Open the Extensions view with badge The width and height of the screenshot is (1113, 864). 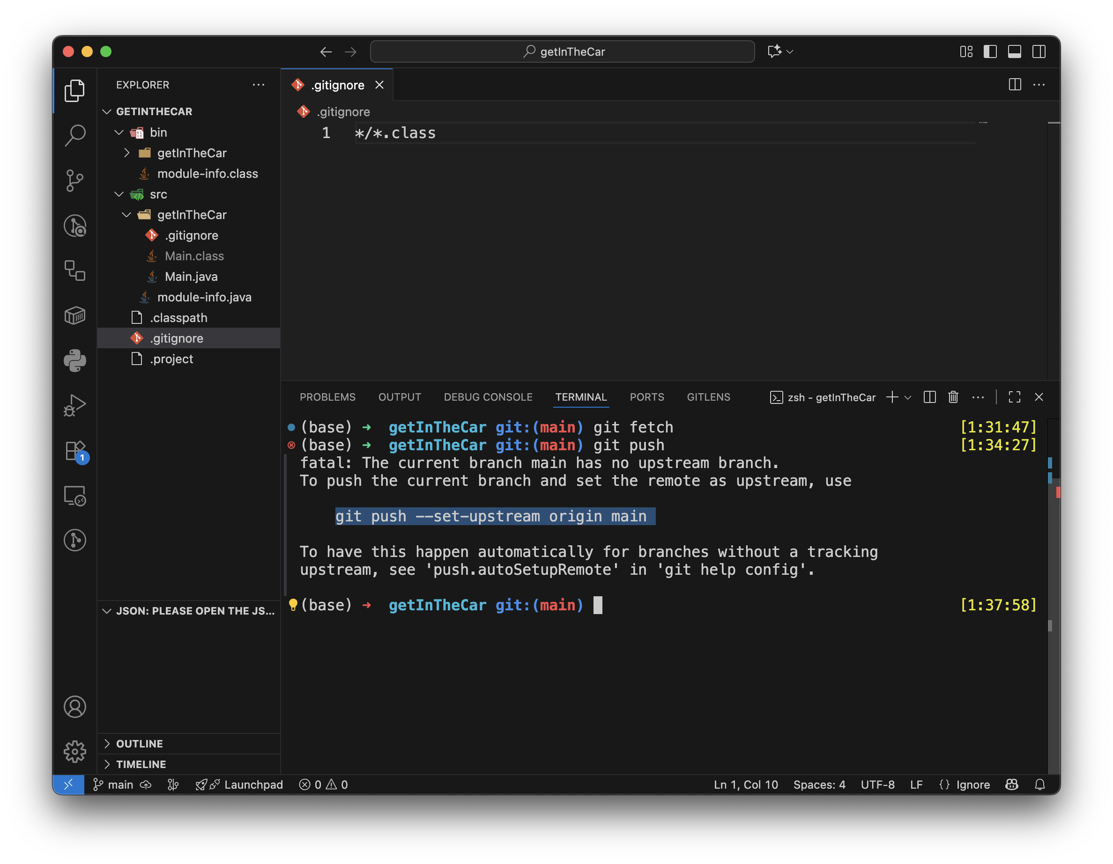pyautogui.click(x=75, y=451)
